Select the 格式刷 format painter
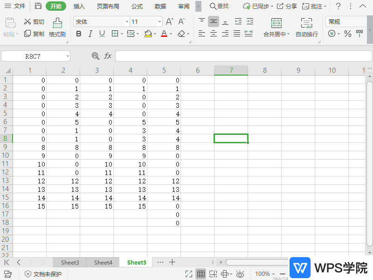 pyautogui.click(x=57, y=28)
